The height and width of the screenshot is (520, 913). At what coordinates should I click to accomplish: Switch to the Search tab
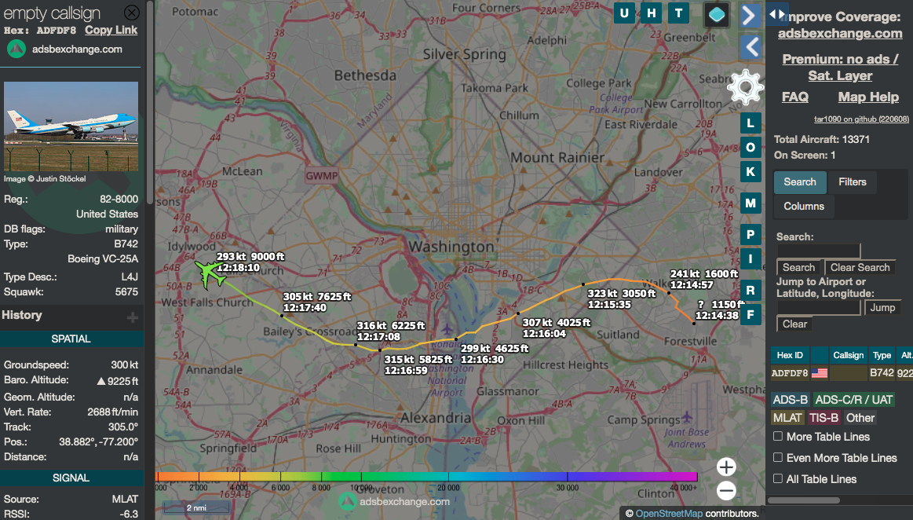click(x=799, y=182)
